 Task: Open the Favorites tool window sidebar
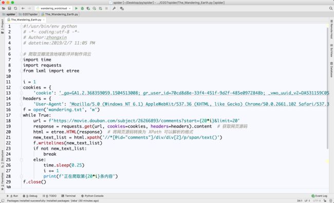(3, 181)
